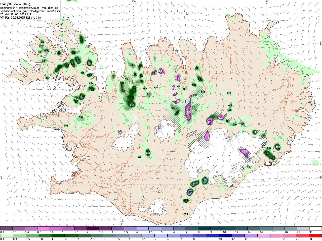322x241 pixels.
Task: Click the "4.3" value in the purple cell
Action: [x=209, y=122]
